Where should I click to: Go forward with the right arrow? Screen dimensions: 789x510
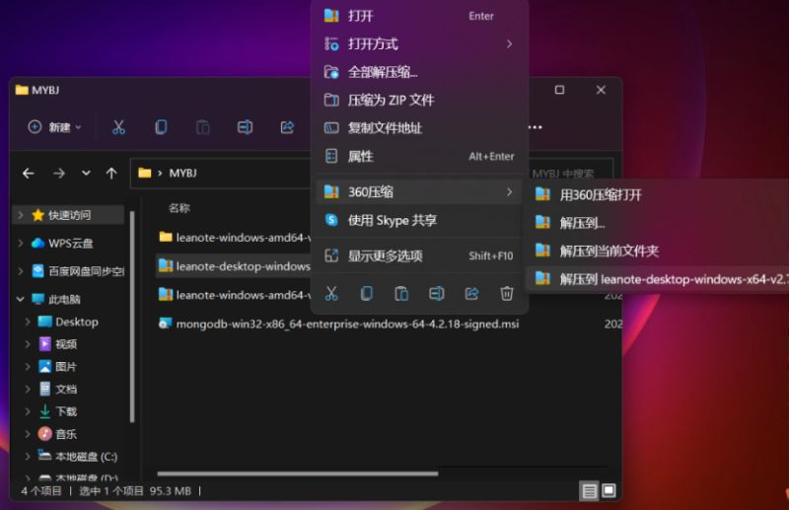(x=59, y=174)
